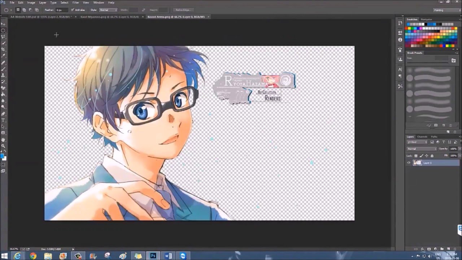Select the Pen tool
462x260 pixels.
click(x=3, y=114)
